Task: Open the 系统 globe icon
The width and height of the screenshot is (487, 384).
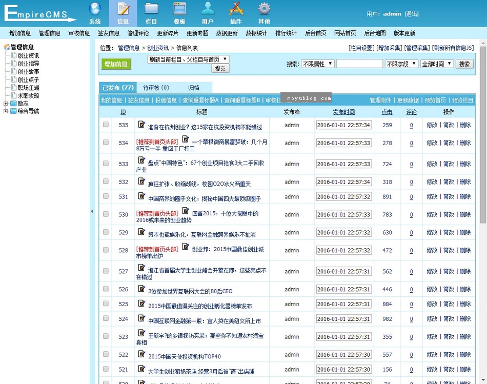Action: 95,9
